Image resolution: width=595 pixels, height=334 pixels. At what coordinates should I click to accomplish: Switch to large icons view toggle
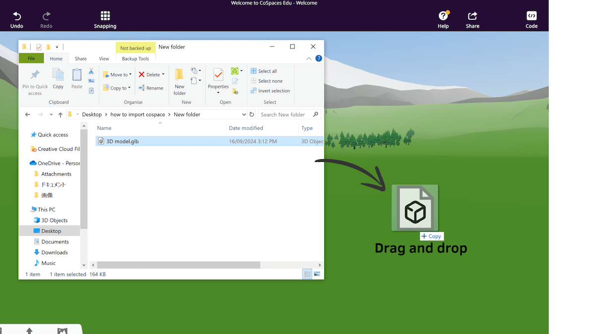317,274
